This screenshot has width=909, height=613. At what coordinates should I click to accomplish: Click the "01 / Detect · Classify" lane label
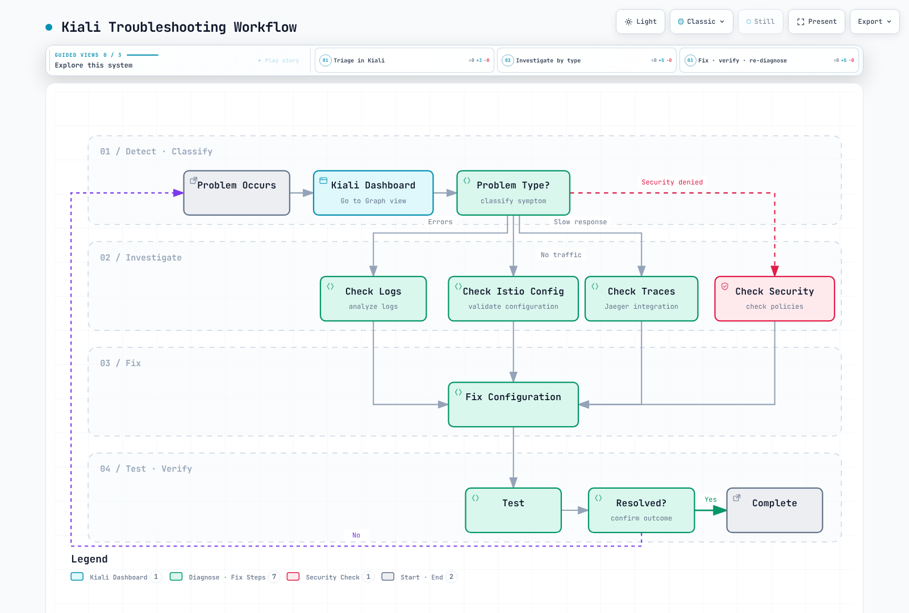point(156,152)
